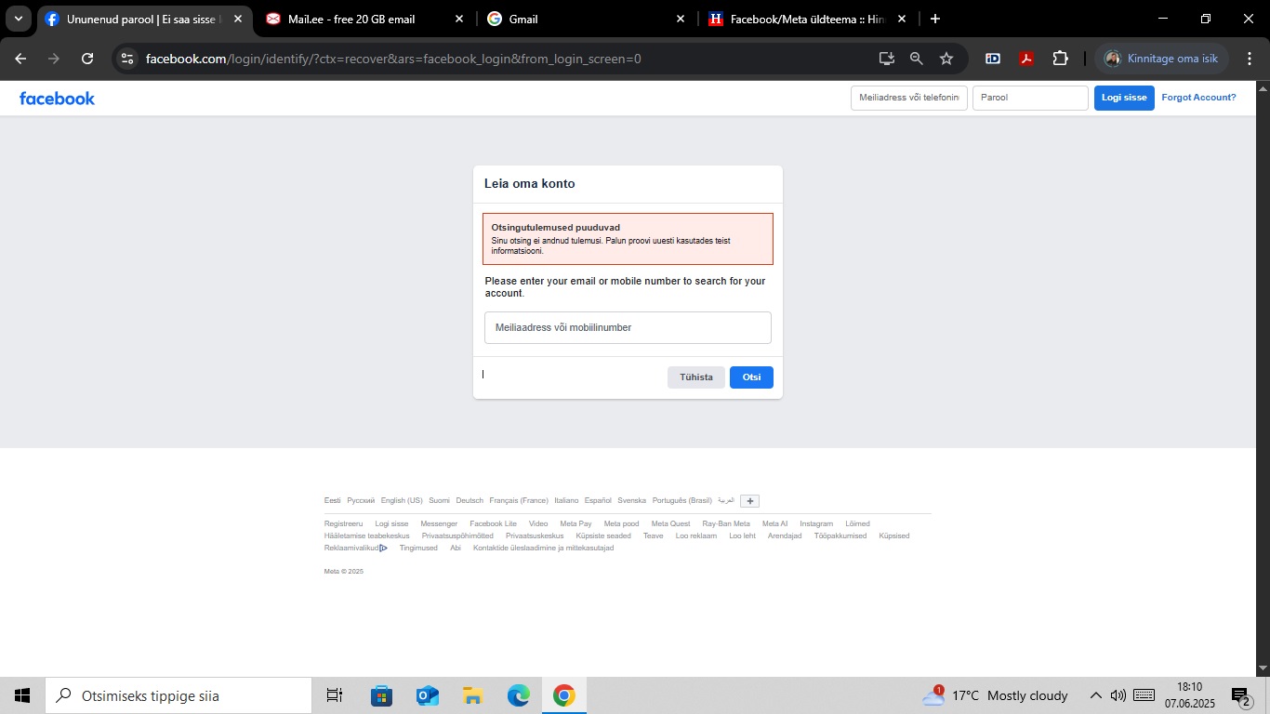1270x714 pixels.
Task: Switch language to Suomi
Action: click(439, 501)
